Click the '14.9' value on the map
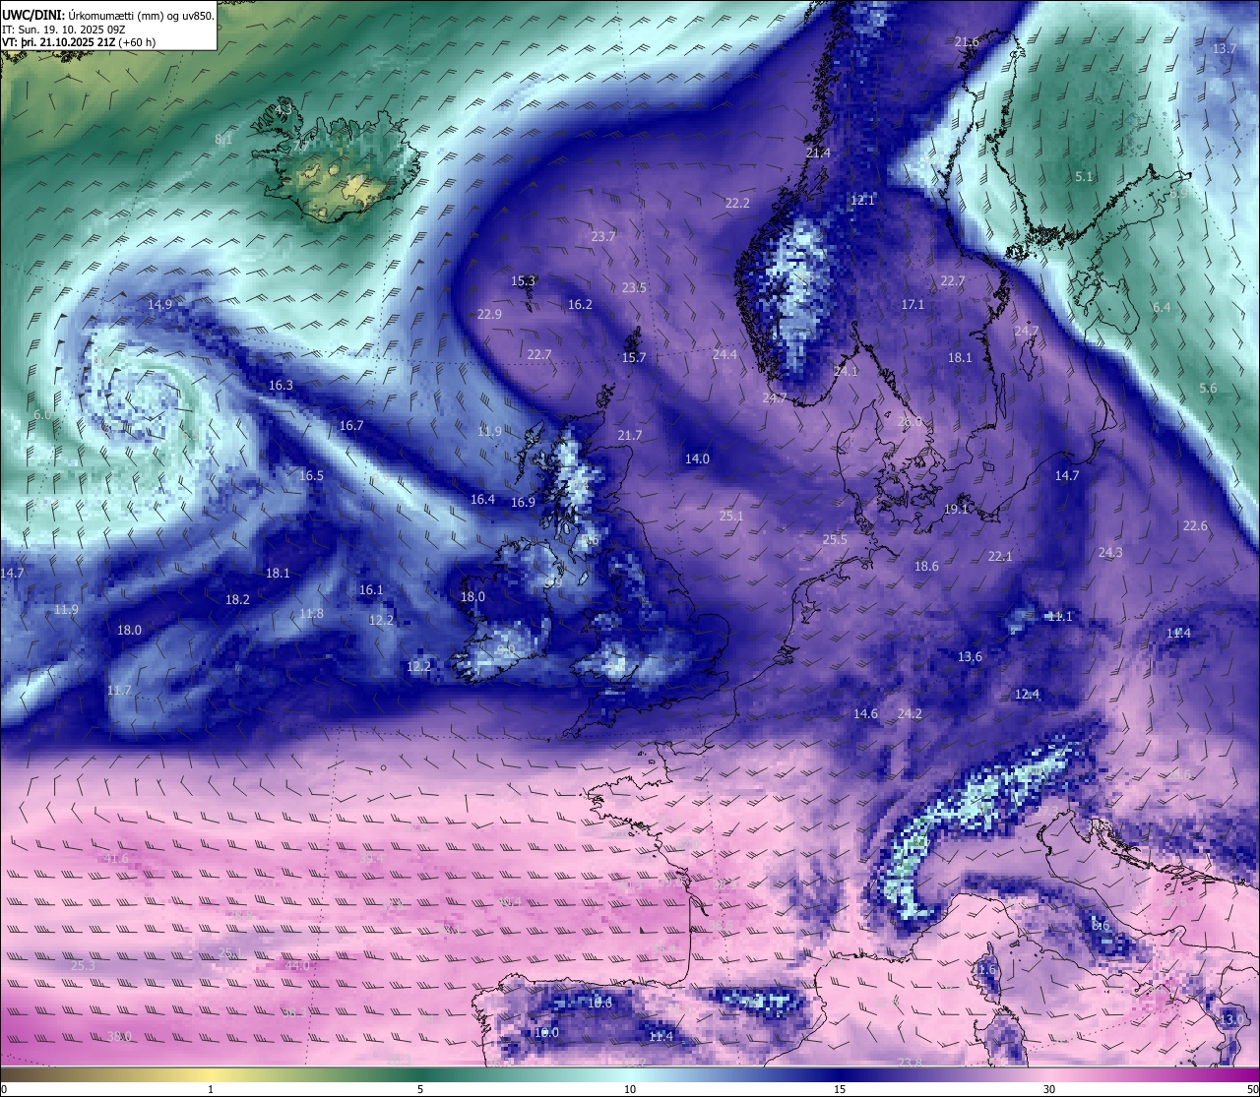Image resolution: width=1260 pixels, height=1097 pixels. tap(159, 305)
